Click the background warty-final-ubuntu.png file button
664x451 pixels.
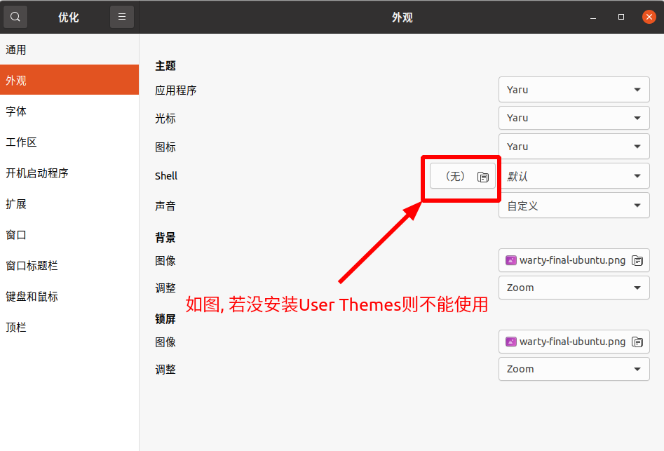click(x=574, y=260)
